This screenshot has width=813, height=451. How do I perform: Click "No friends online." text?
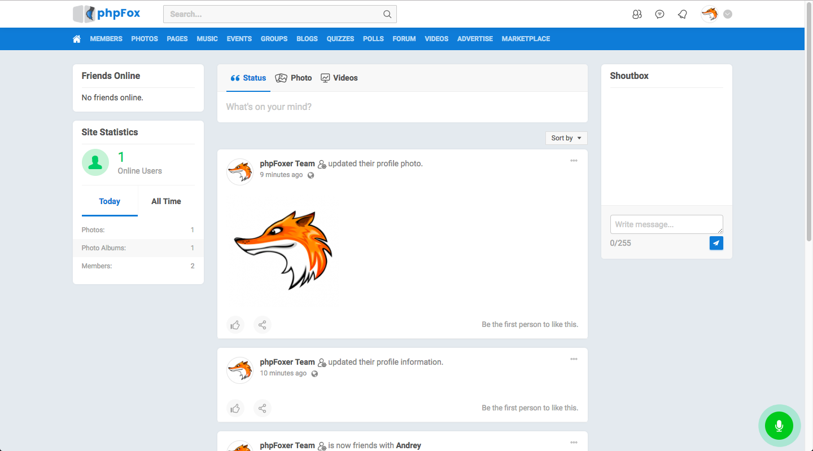(x=112, y=98)
